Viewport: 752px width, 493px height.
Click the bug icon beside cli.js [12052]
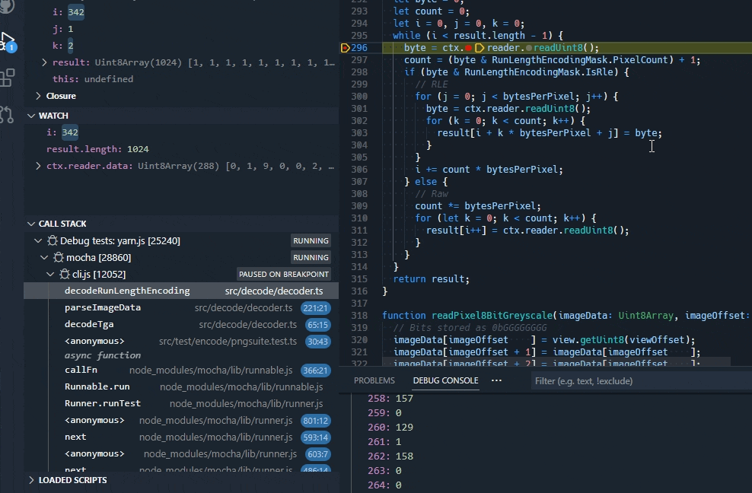pos(65,275)
